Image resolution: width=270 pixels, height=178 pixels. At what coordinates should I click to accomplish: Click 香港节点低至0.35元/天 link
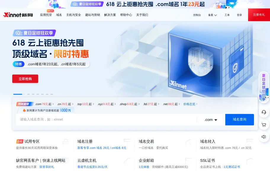tap(92, 167)
